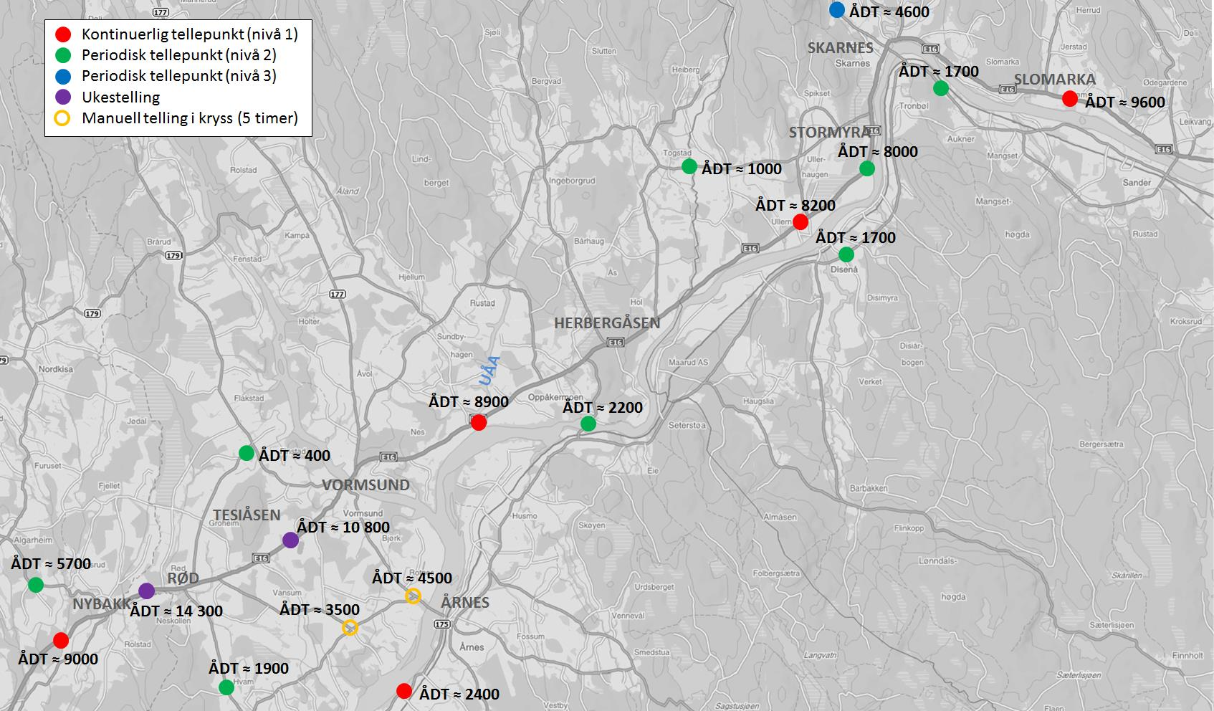
Task: Click the blue legend dot for nivå 3
Action: click(x=63, y=76)
